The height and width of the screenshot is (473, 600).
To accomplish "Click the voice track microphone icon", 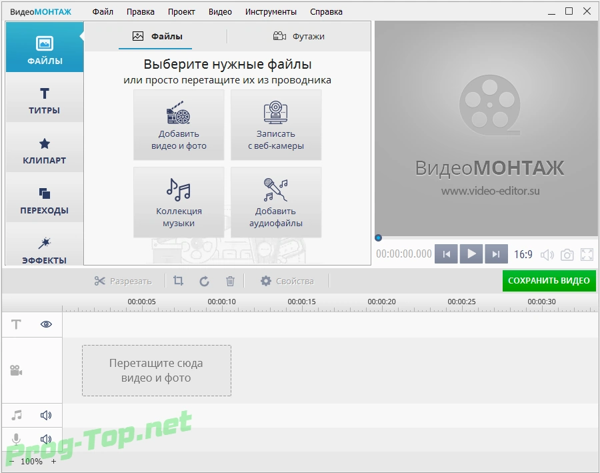I will [16, 439].
